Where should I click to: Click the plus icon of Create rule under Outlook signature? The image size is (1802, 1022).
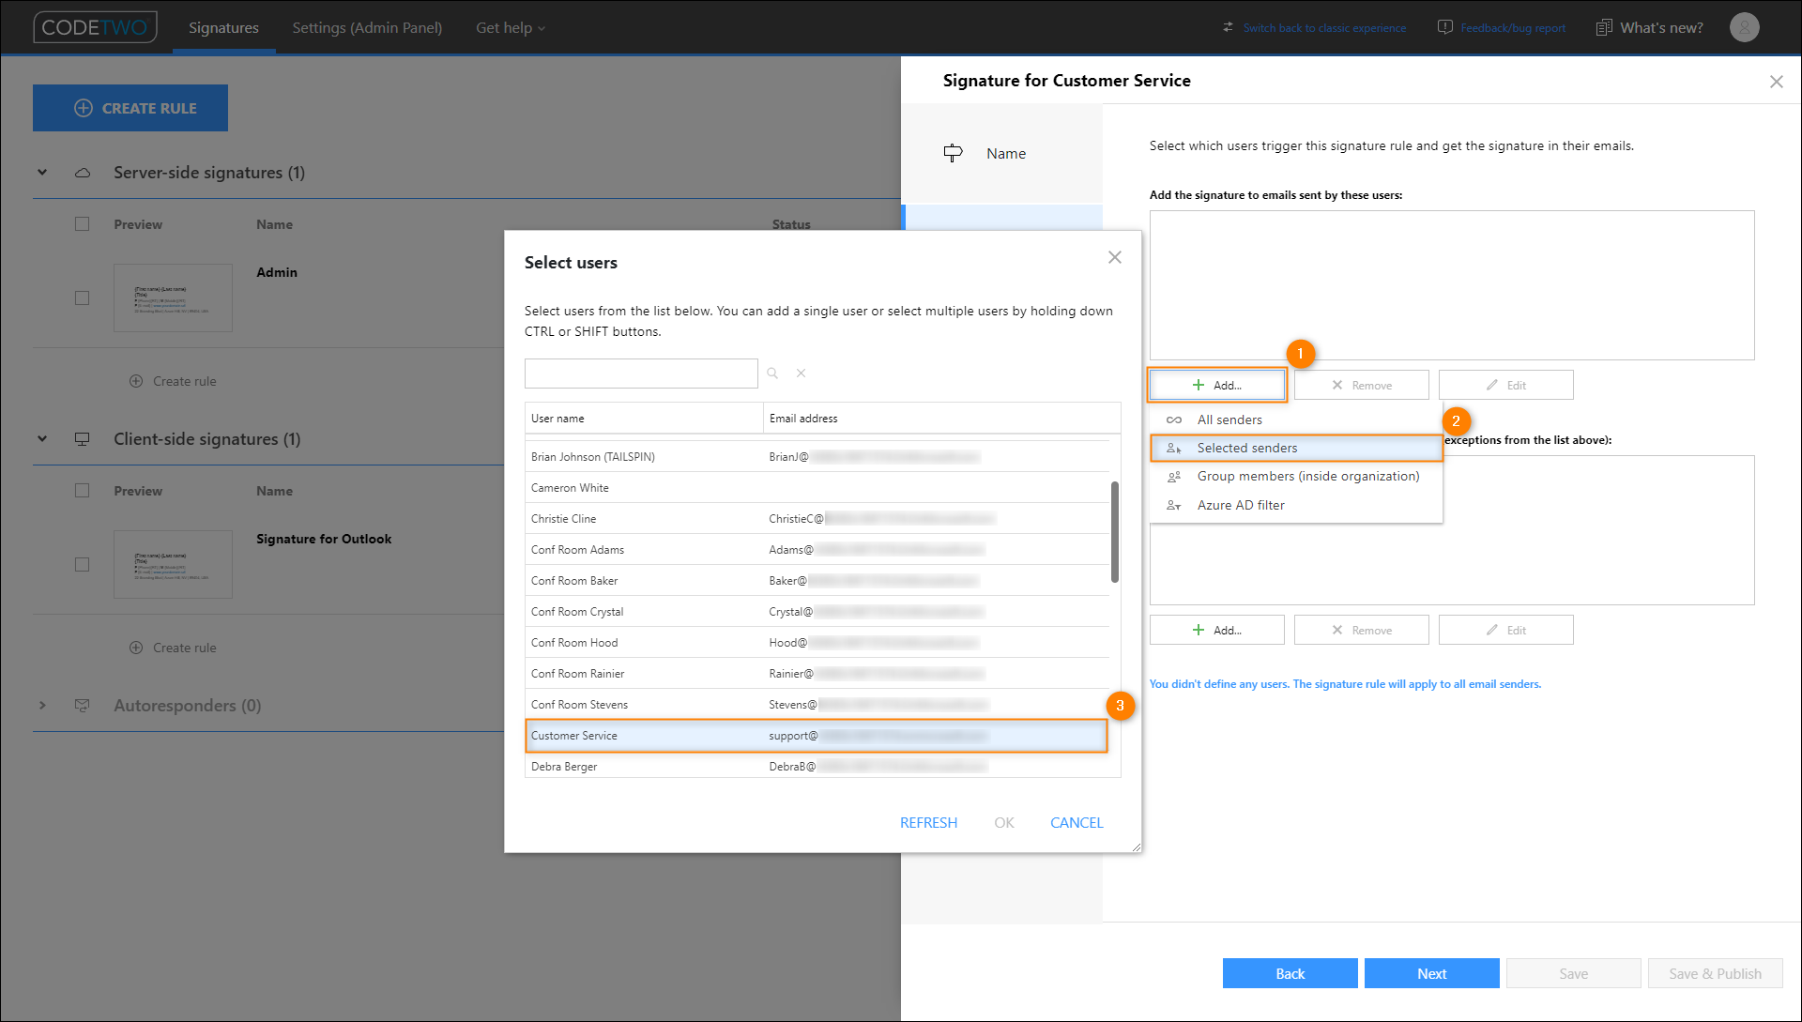[x=136, y=648]
